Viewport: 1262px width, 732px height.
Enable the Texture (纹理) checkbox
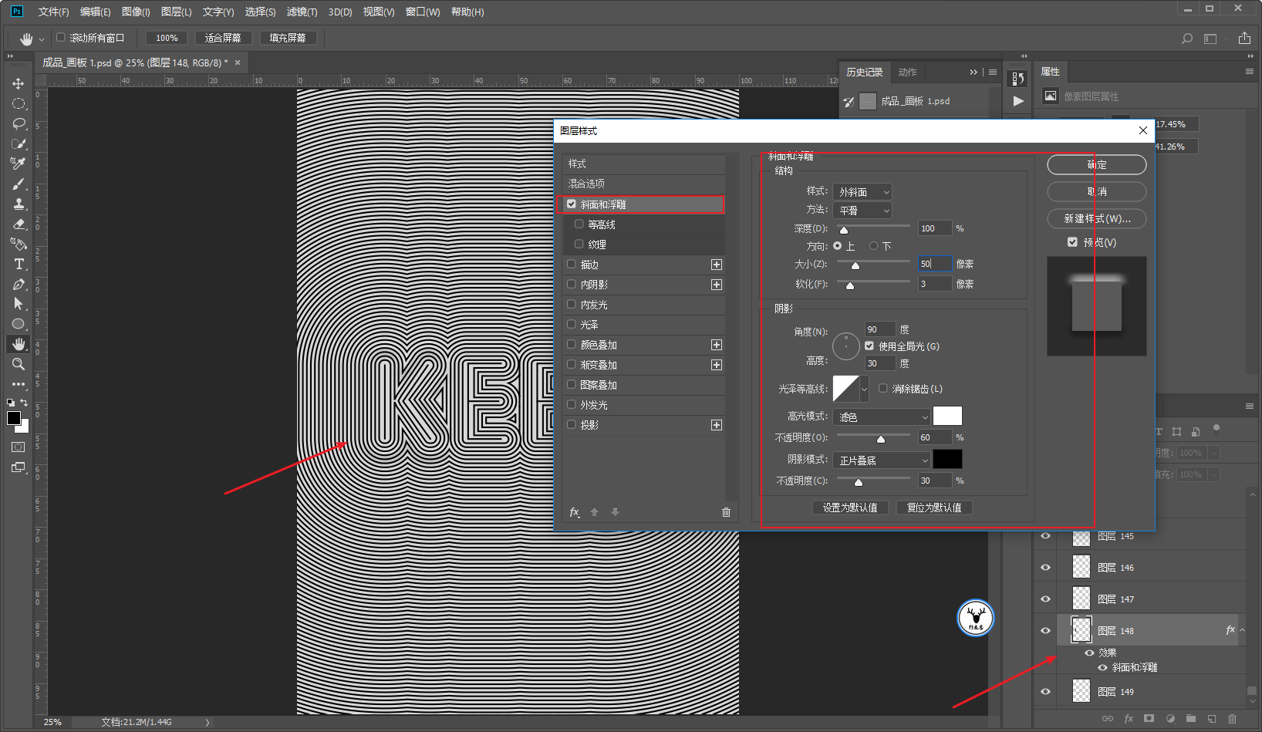579,245
